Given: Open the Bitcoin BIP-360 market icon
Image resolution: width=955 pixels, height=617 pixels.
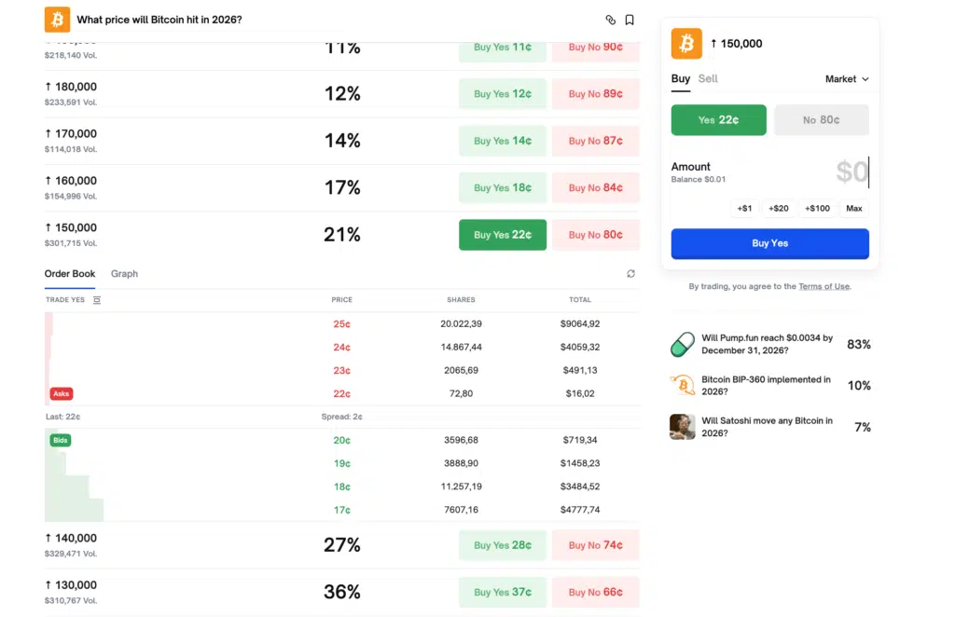Looking at the screenshot, I should click(x=683, y=385).
